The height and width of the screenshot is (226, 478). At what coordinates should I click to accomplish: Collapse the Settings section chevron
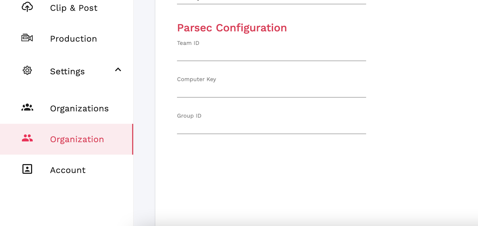tap(118, 70)
